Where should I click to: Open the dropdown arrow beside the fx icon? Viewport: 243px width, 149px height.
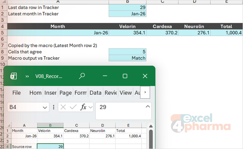[x=91, y=107]
